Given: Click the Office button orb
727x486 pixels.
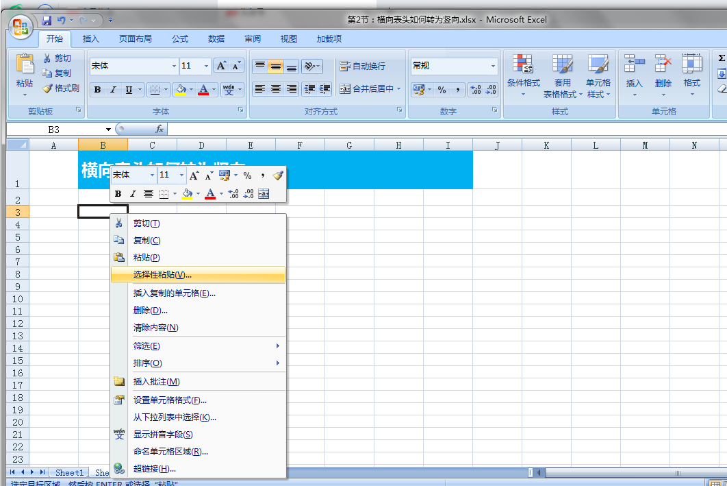Looking at the screenshot, I should pyautogui.click(x=21, y=28).
